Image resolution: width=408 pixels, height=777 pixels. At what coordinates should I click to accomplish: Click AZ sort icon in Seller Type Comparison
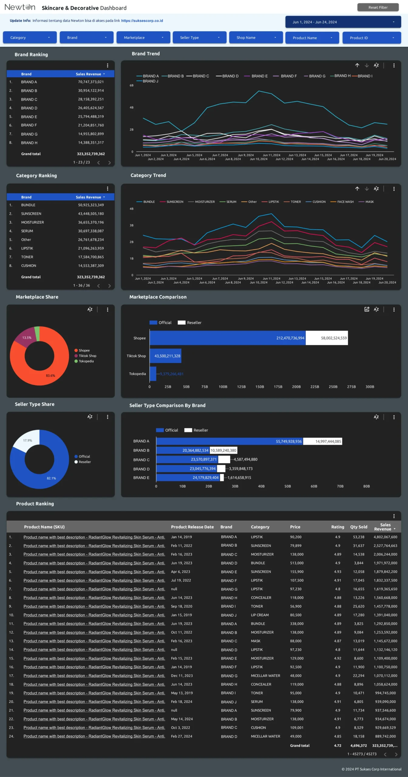click(x=376, y=417)
